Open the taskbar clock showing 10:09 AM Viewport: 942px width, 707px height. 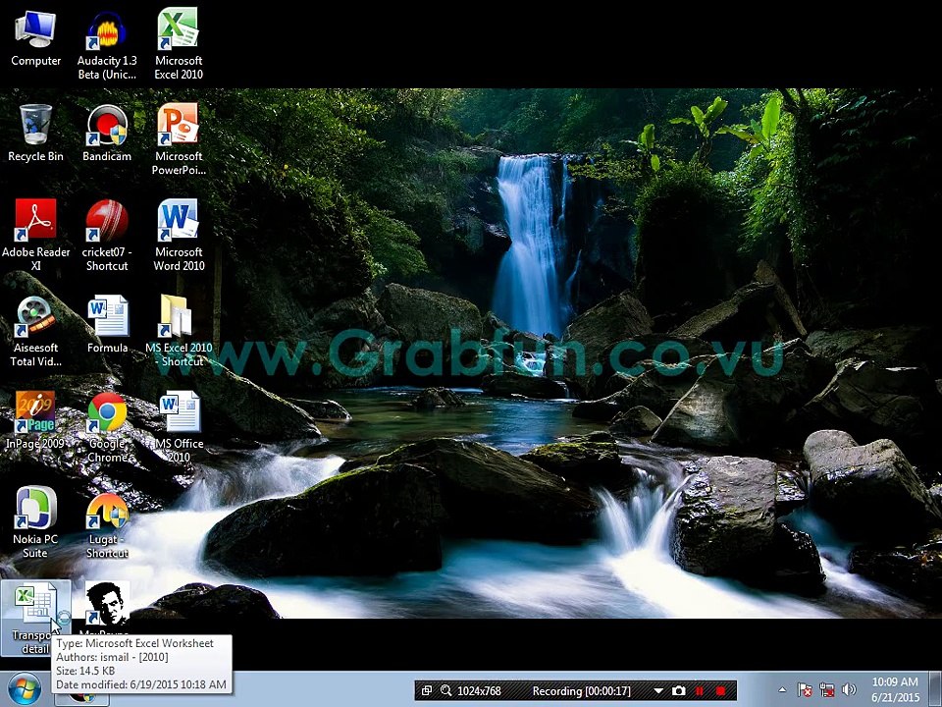click(x=895, y=689)
